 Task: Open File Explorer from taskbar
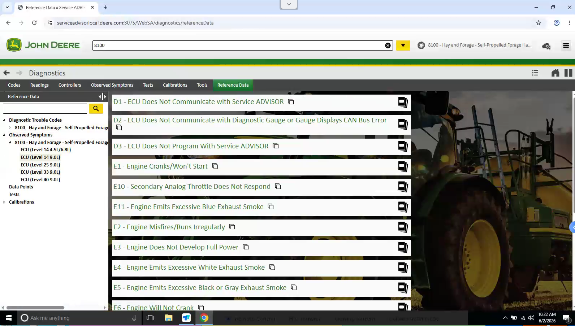coord(168,318)
